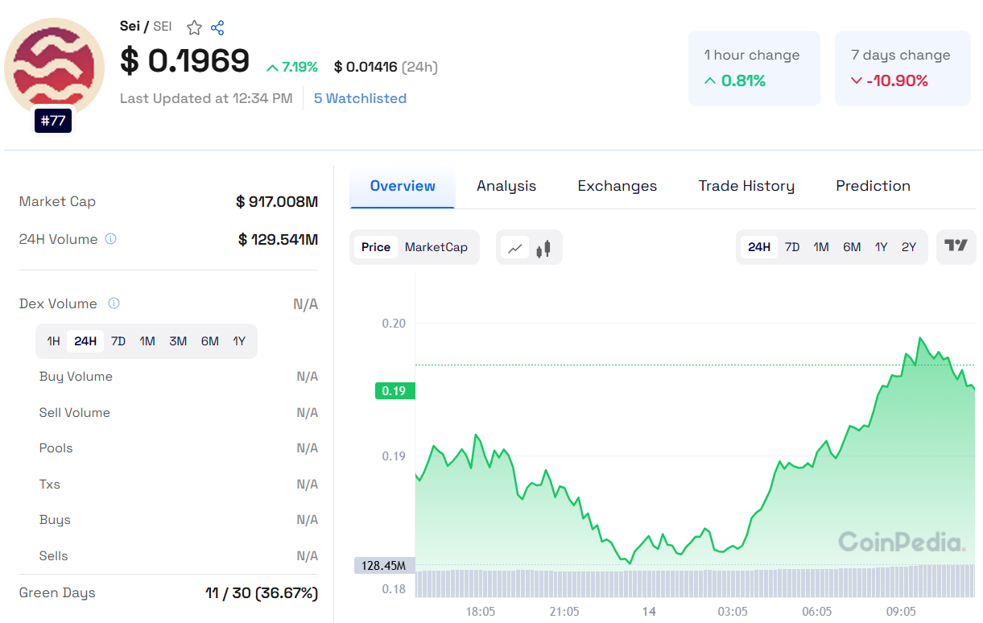The height and width of the screenshot is (623, 983).
Task: Open the 5 Watchlisted link
Action: 360,98
